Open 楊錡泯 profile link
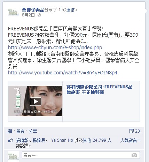Viewport: 149px width, 162px height. click(39, 140)
